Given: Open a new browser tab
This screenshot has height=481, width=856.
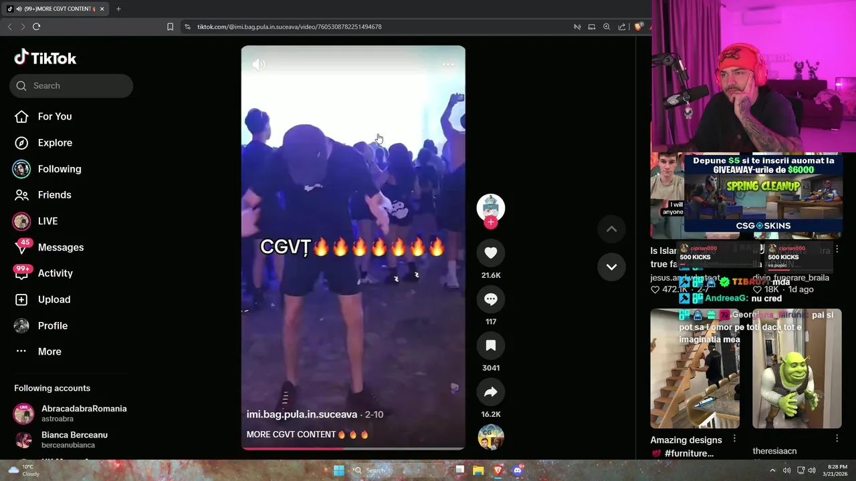Looking at the screenshot, I should [118, 9].
